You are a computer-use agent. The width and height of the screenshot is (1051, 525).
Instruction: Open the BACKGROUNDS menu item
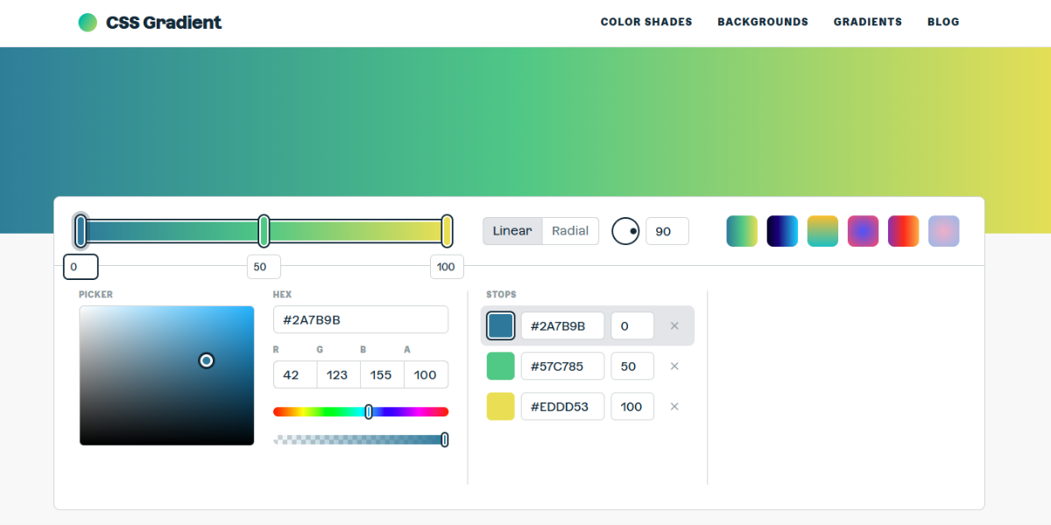763,22
